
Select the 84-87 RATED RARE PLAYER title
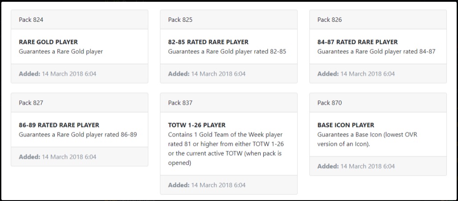357,42
